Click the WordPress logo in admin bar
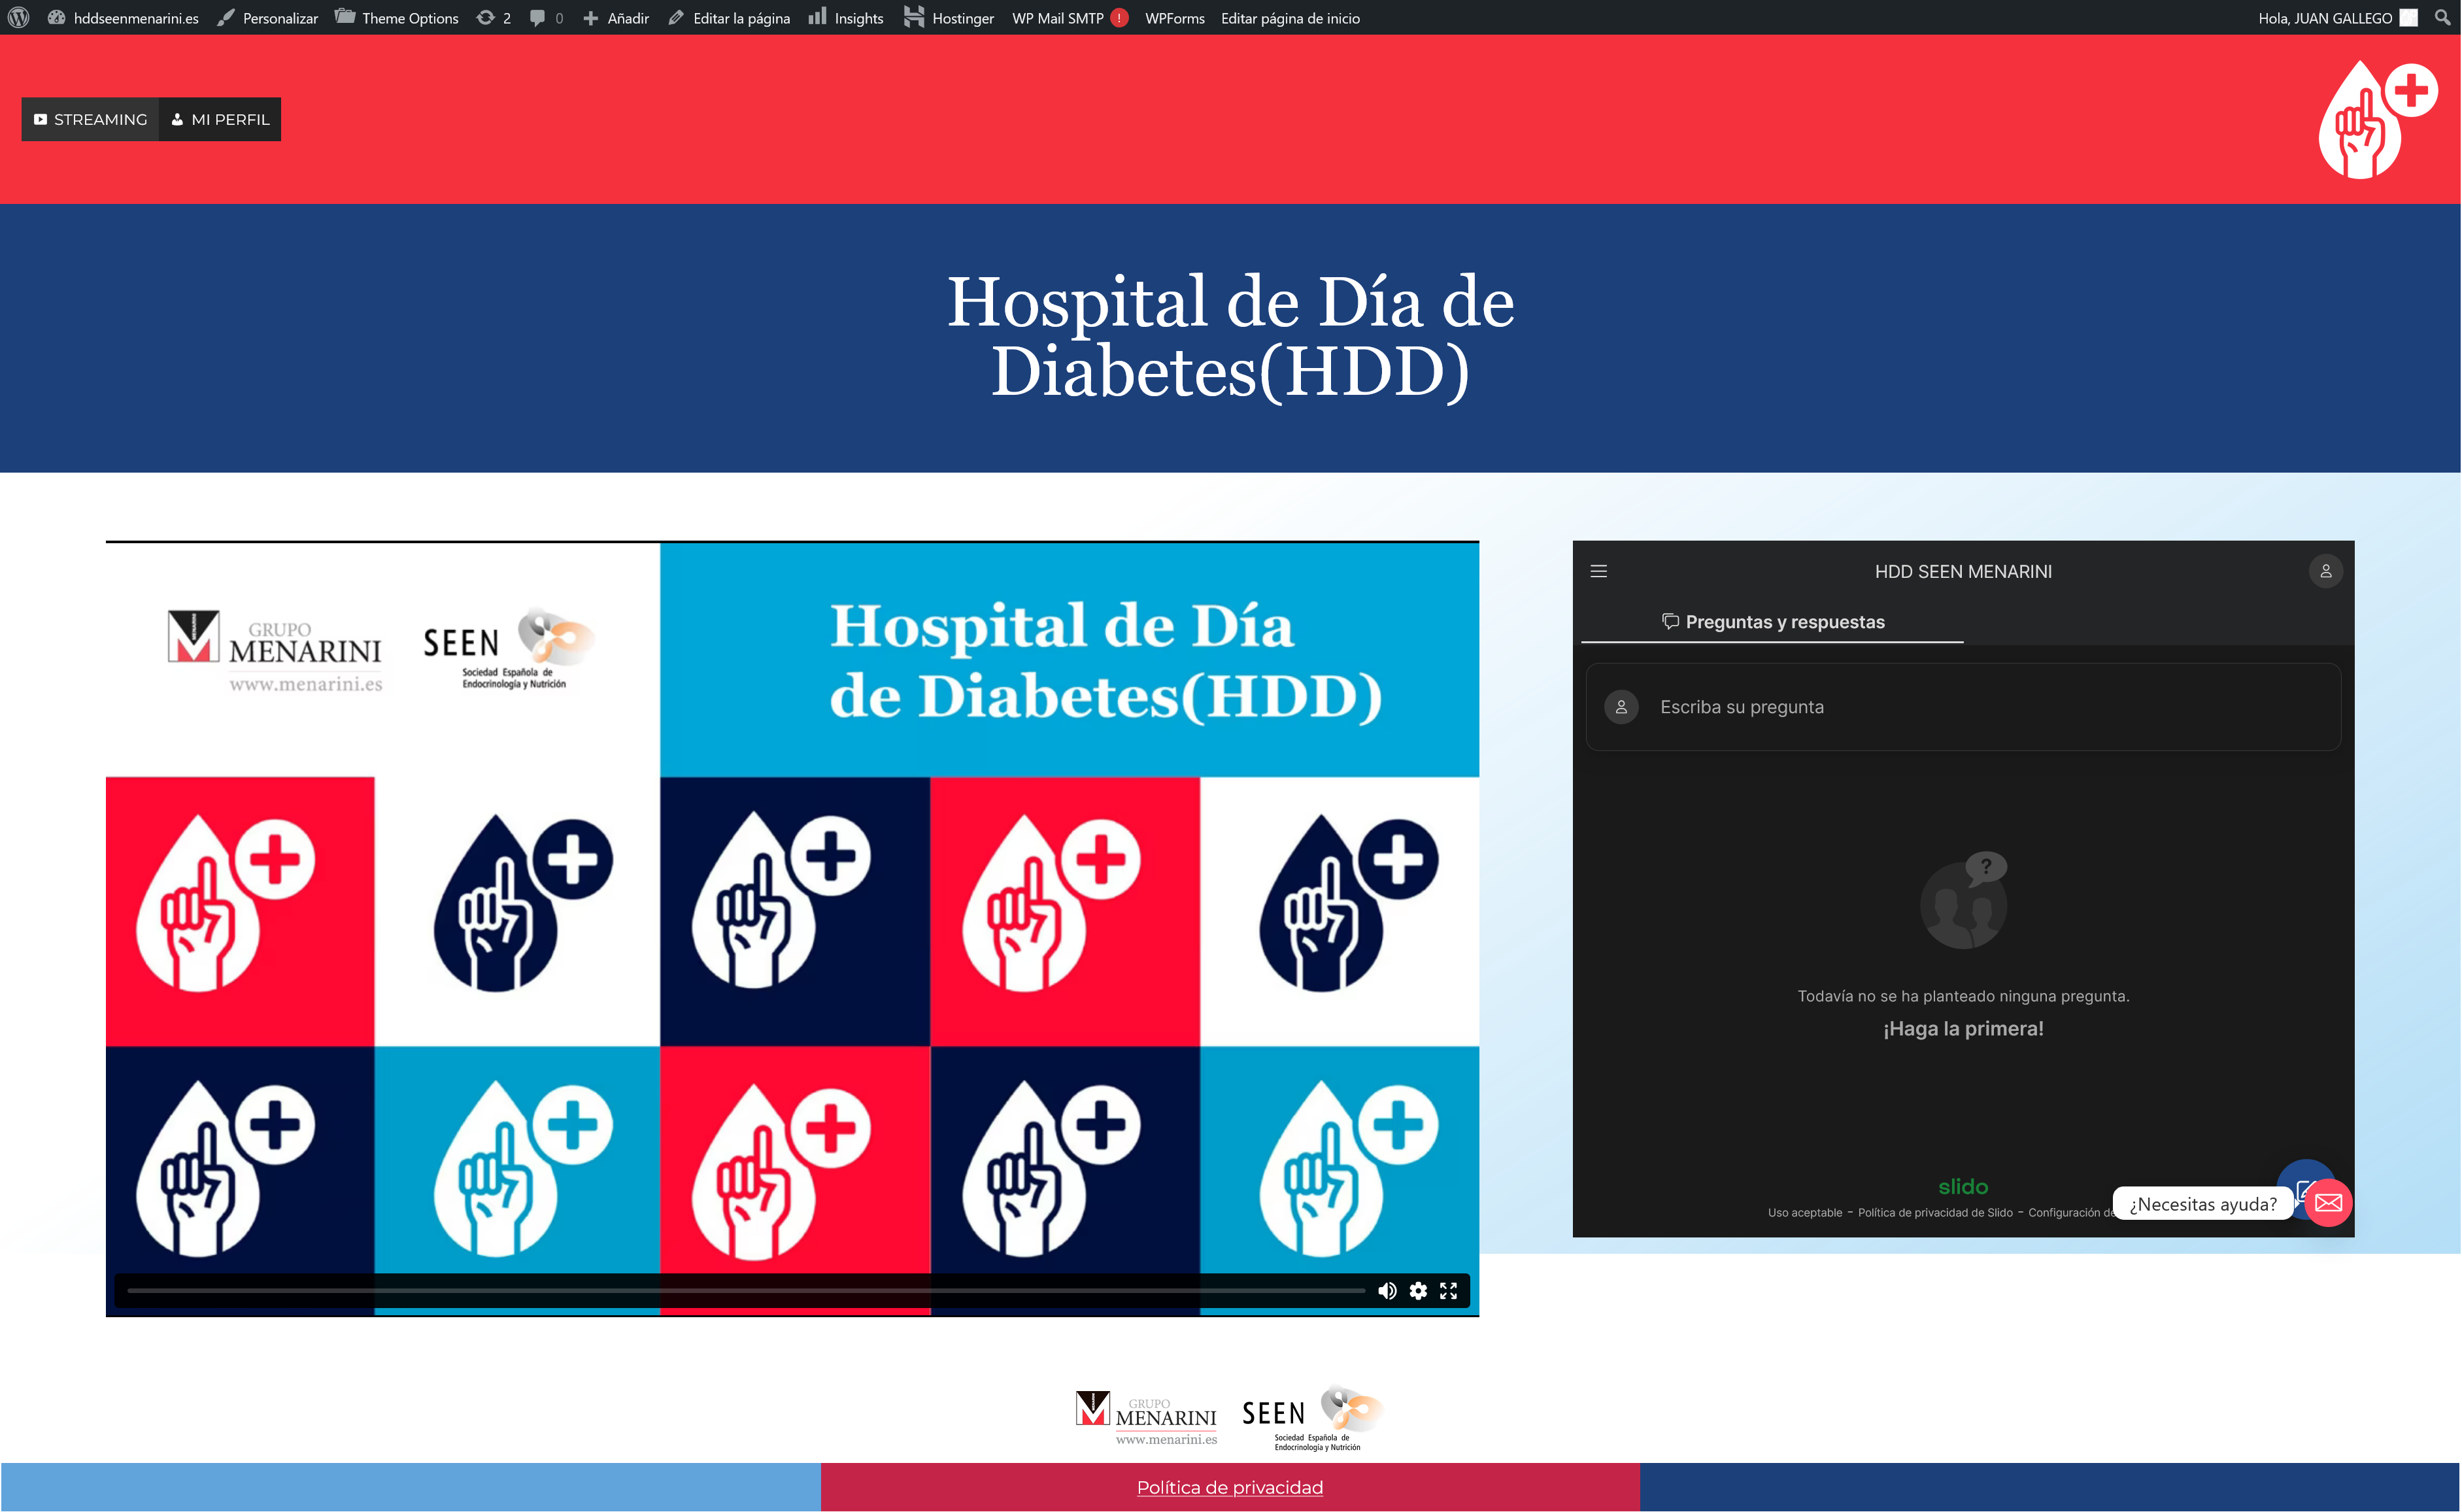Viewport: 2462px width, 1512px height. pos(18,18)
